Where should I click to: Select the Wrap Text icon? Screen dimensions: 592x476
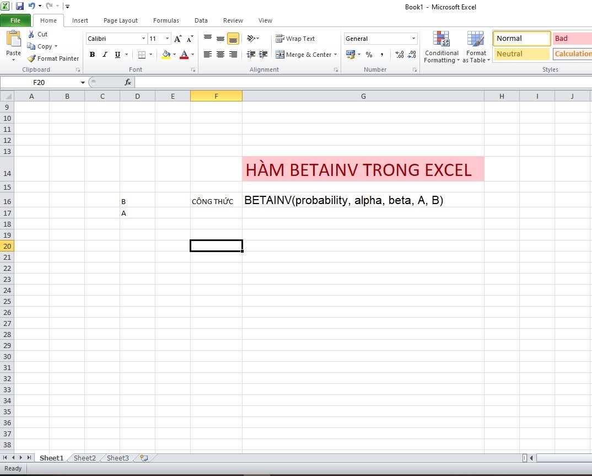(295, 39)
